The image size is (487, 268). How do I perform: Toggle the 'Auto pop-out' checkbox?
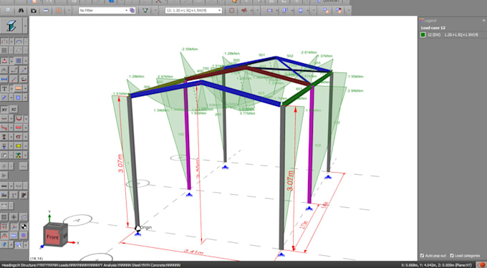point(422,256)
